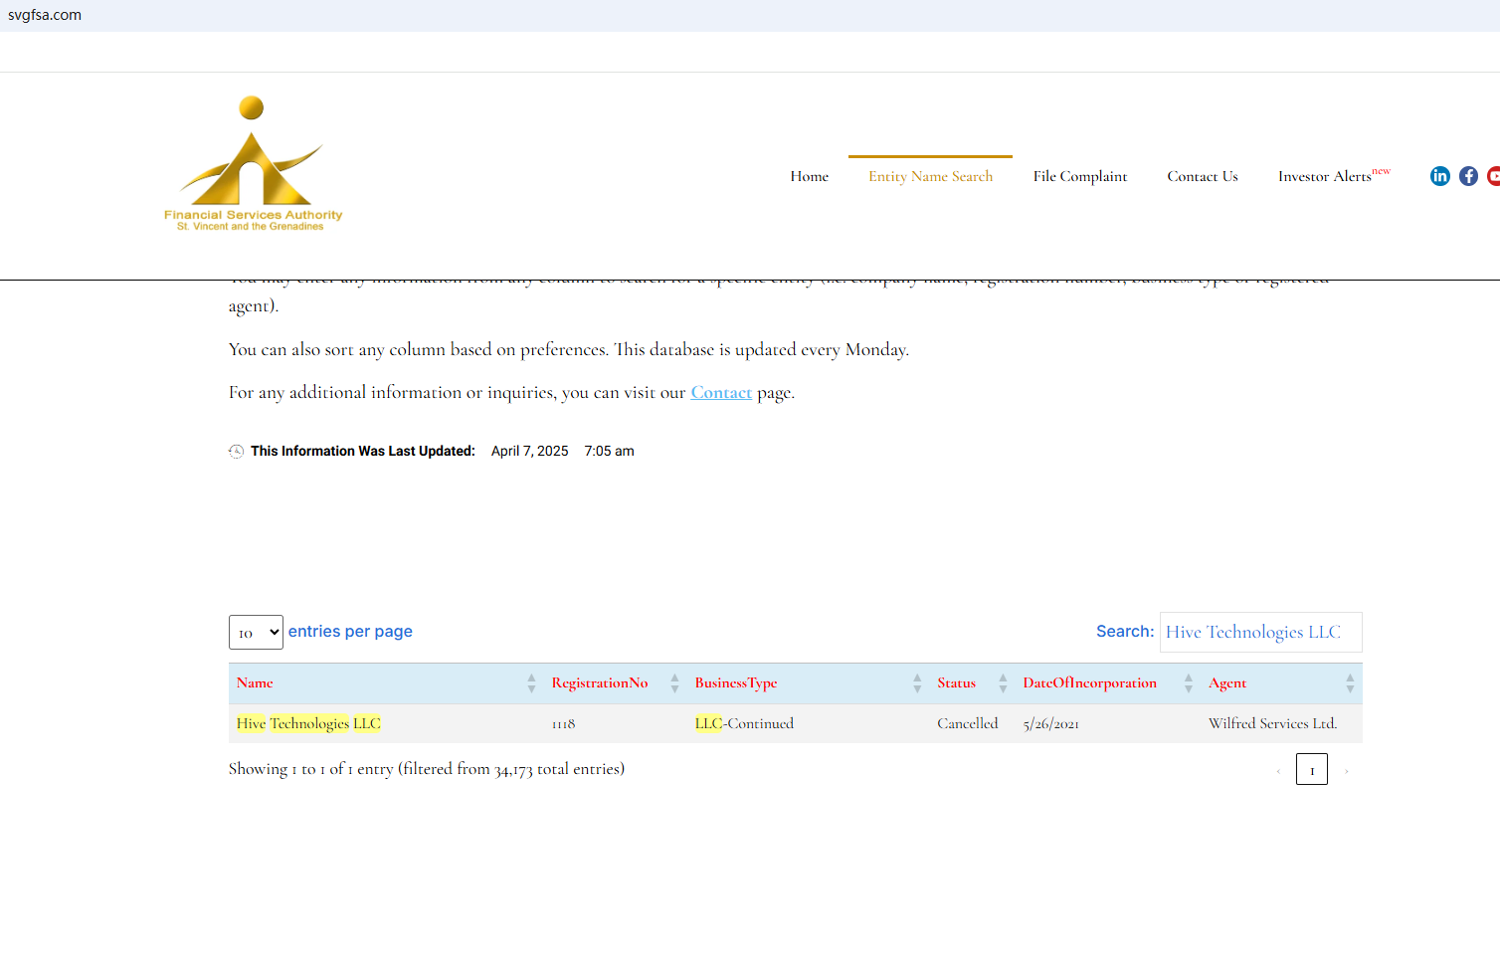Viewport: 1500px width, 967px height.
Task: Follow the Contact hyperlink in text
Action: [x=721, y=393]
